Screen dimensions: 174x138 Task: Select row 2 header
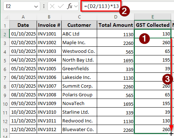[5, 34]
